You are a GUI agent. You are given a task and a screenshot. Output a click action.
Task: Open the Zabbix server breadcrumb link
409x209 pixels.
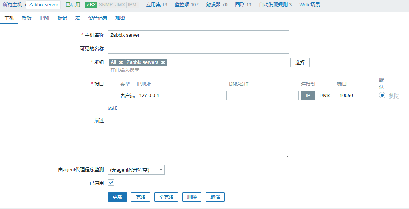tap(44, 5)
